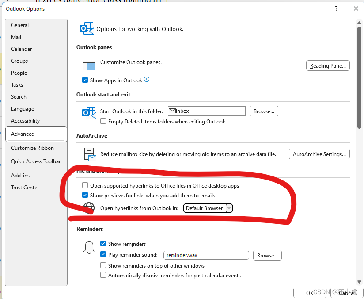Go to Quick Access Toolbar options
Viewport: 364px width, 299px height.
coord(36,161)
